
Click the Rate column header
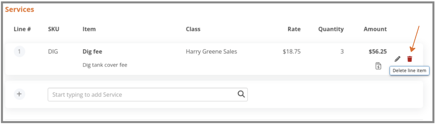pyautogui.click(x=294, y=29)
